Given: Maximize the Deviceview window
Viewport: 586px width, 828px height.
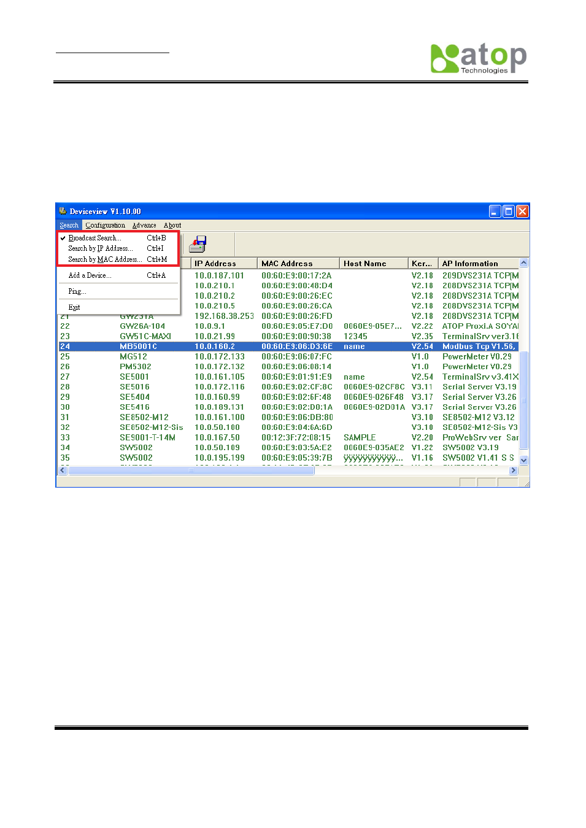Looking at the screenshot, I should (x=509, y=211).
